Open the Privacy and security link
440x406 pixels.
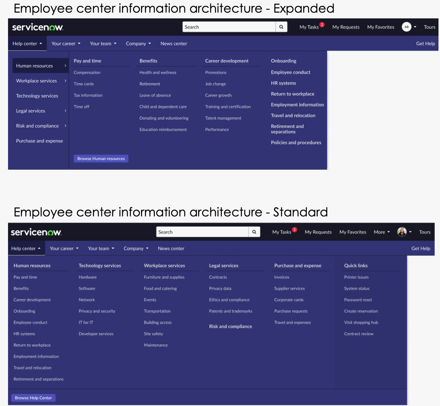[97, 311]
